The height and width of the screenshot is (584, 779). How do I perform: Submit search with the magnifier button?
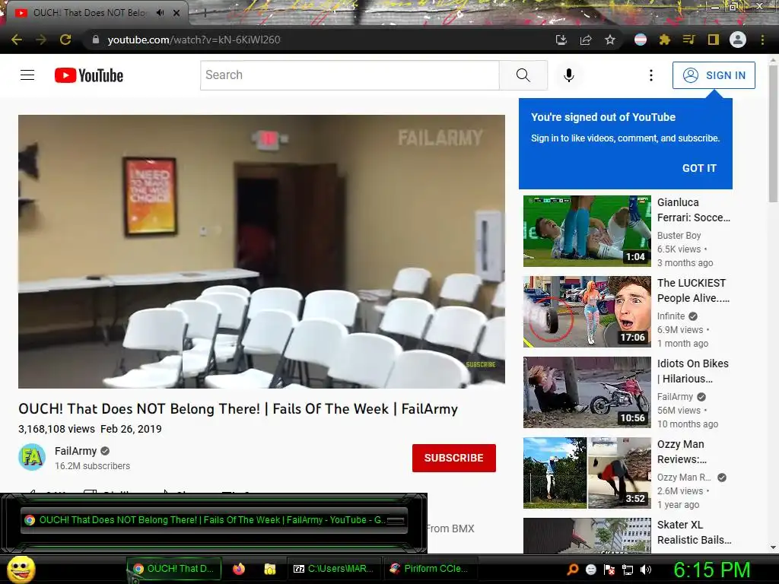coord(523,75)
